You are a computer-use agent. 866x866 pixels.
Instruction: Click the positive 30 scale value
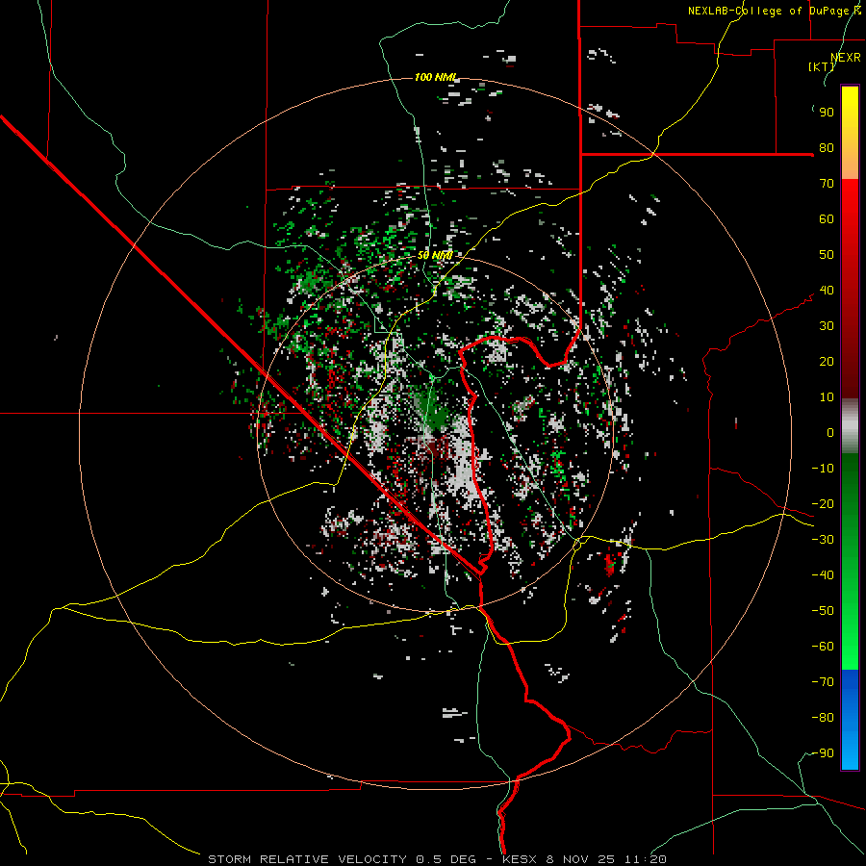tap(827, 326)
